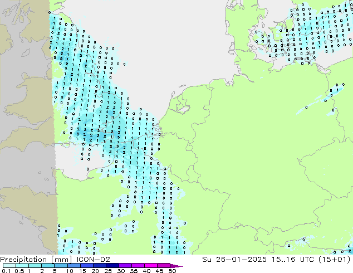This screenshot has height=273, width=353.
Task: Click the '15' legend scale value
Action: click(82, 271)
